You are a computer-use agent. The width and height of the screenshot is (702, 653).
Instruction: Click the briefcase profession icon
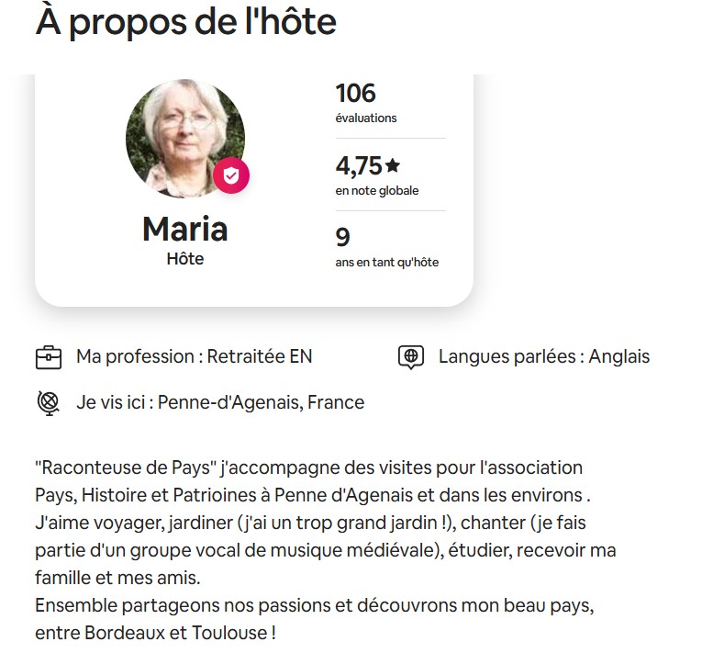point(49,357)
